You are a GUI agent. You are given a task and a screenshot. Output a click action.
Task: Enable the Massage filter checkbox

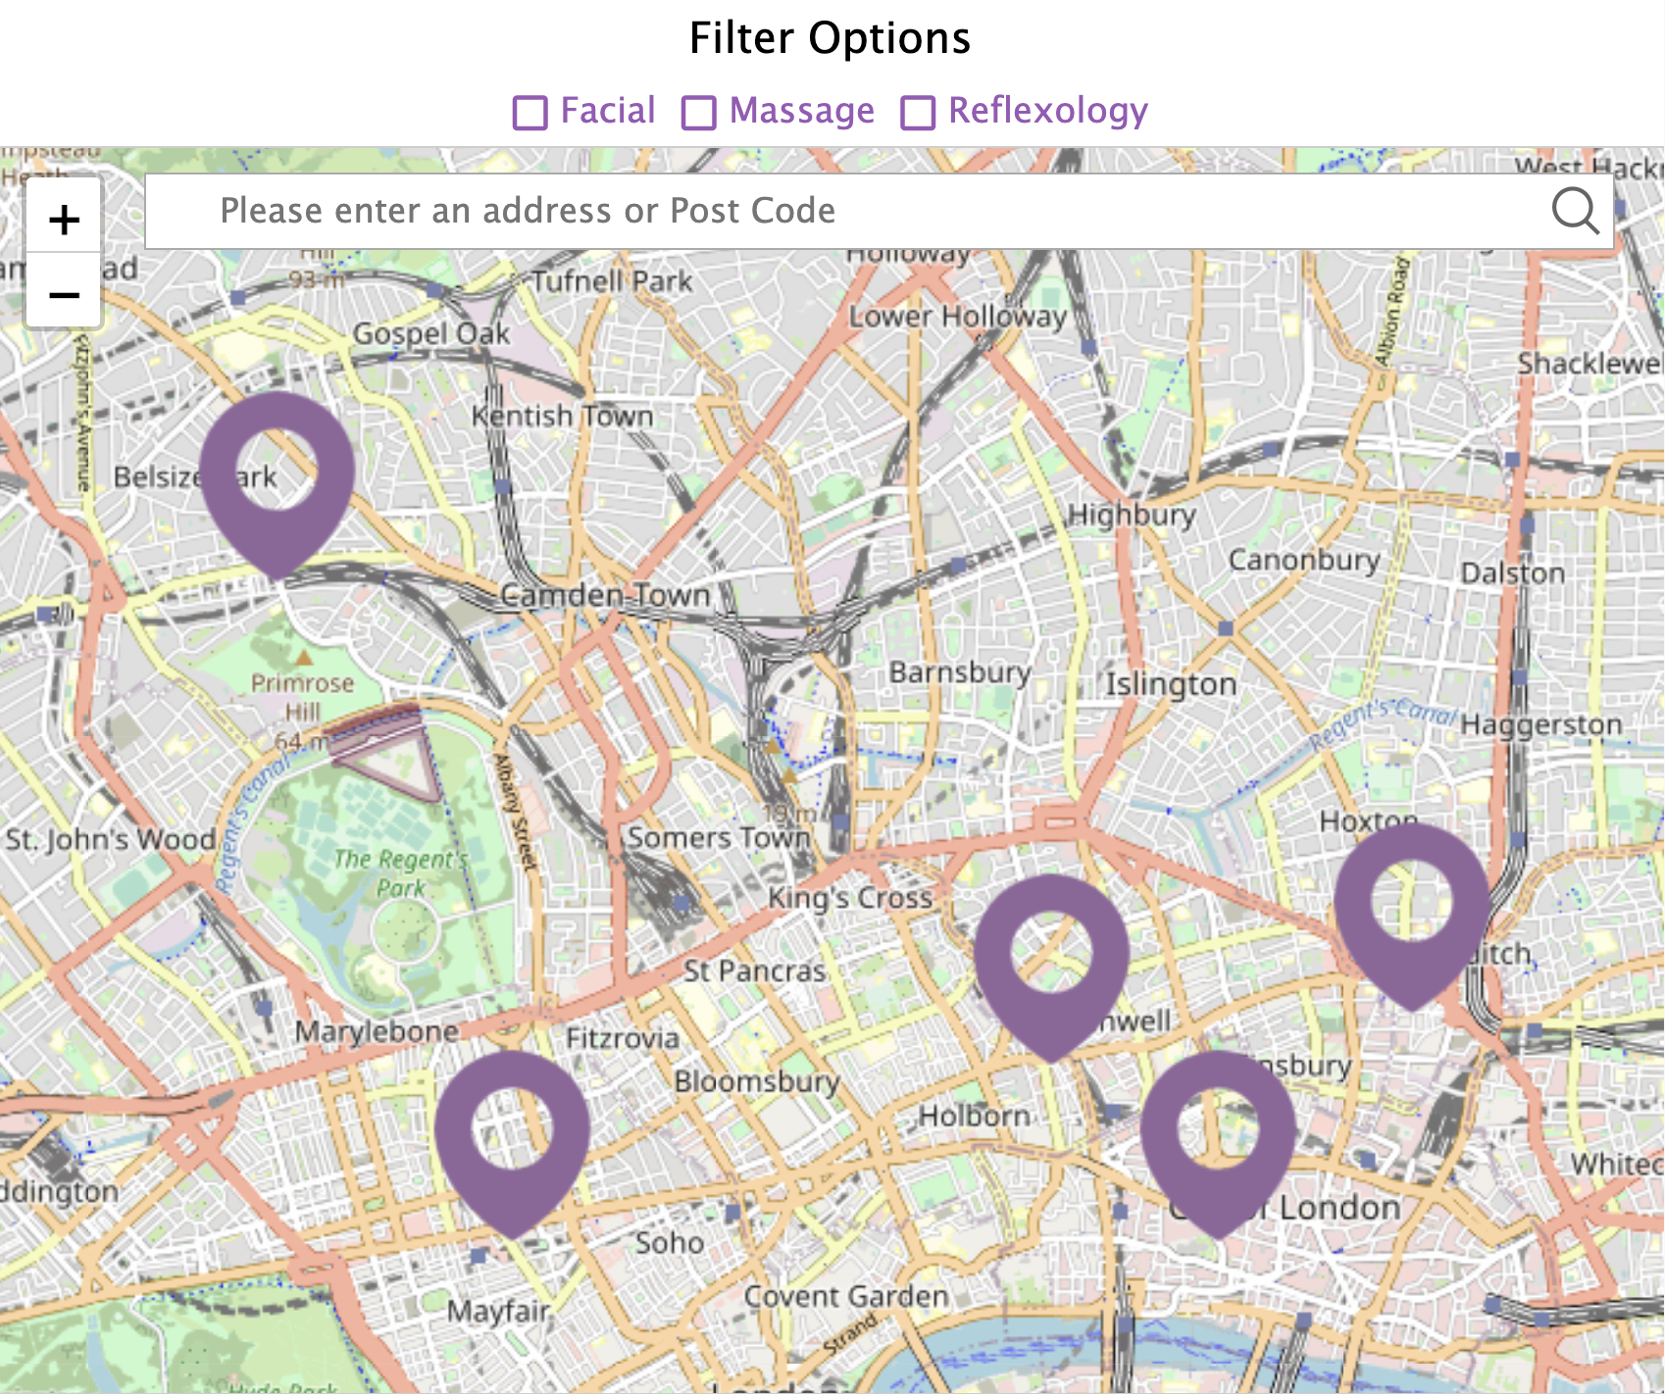pyautogui.click(x=699, y=113)
